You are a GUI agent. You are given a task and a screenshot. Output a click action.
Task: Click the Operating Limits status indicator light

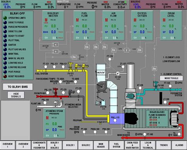5,18
